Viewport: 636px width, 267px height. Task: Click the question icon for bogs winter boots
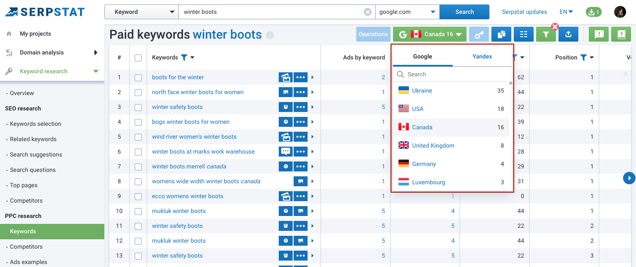click(x=285, y=122)
